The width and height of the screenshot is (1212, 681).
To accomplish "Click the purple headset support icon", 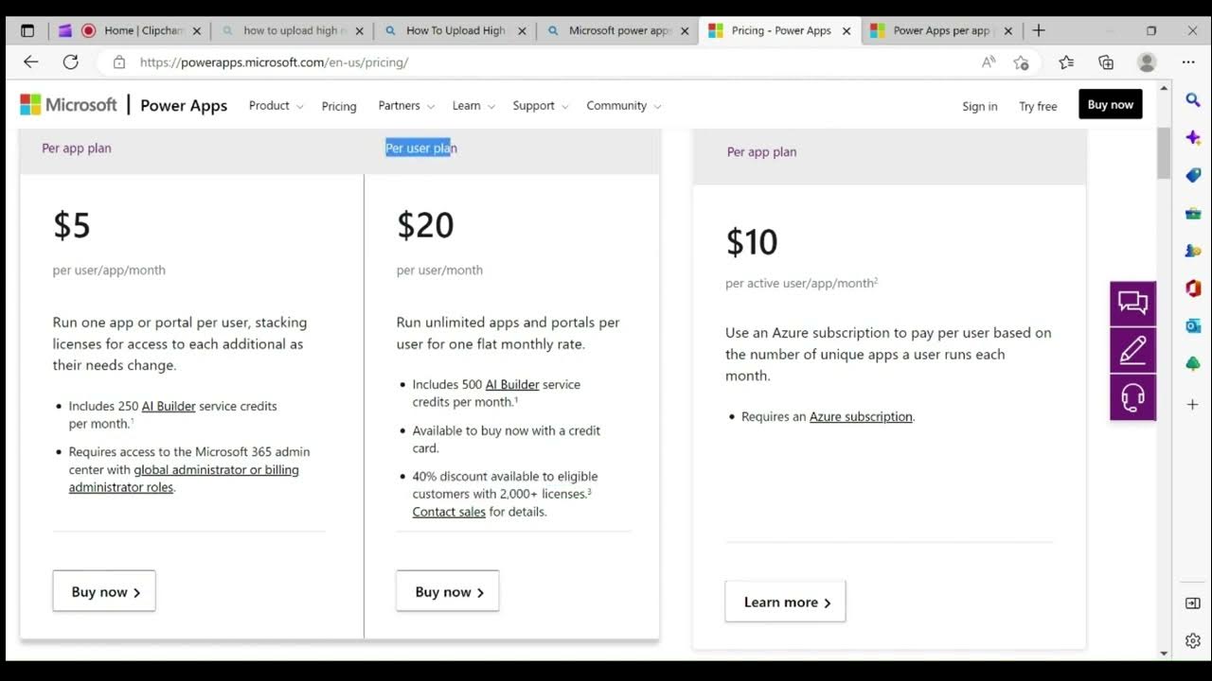I will 1132,397.
